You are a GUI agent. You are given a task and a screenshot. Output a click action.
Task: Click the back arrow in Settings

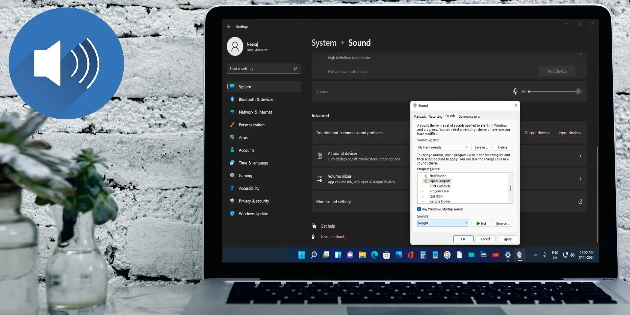point(229,27)
